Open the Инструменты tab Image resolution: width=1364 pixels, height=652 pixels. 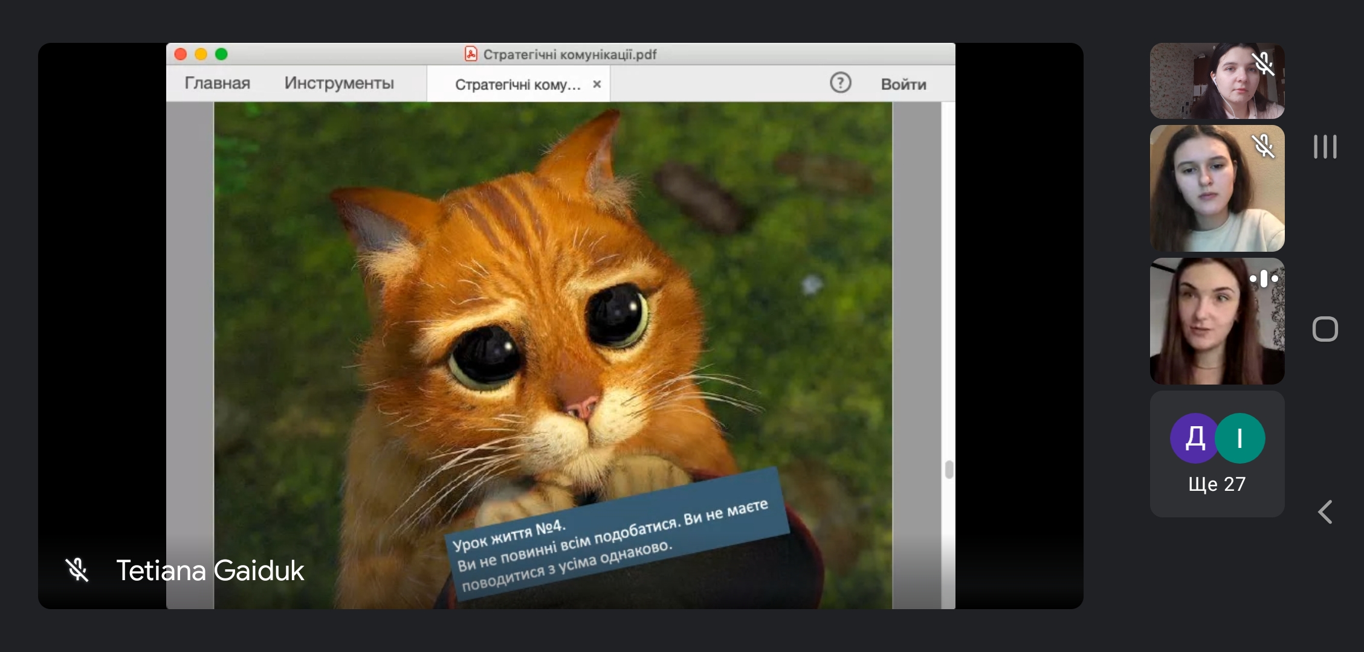click(x=339, y=83)
